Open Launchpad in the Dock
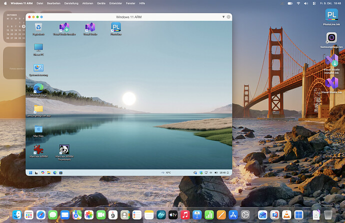Screen dimensions: 345x223 (29, 215)
